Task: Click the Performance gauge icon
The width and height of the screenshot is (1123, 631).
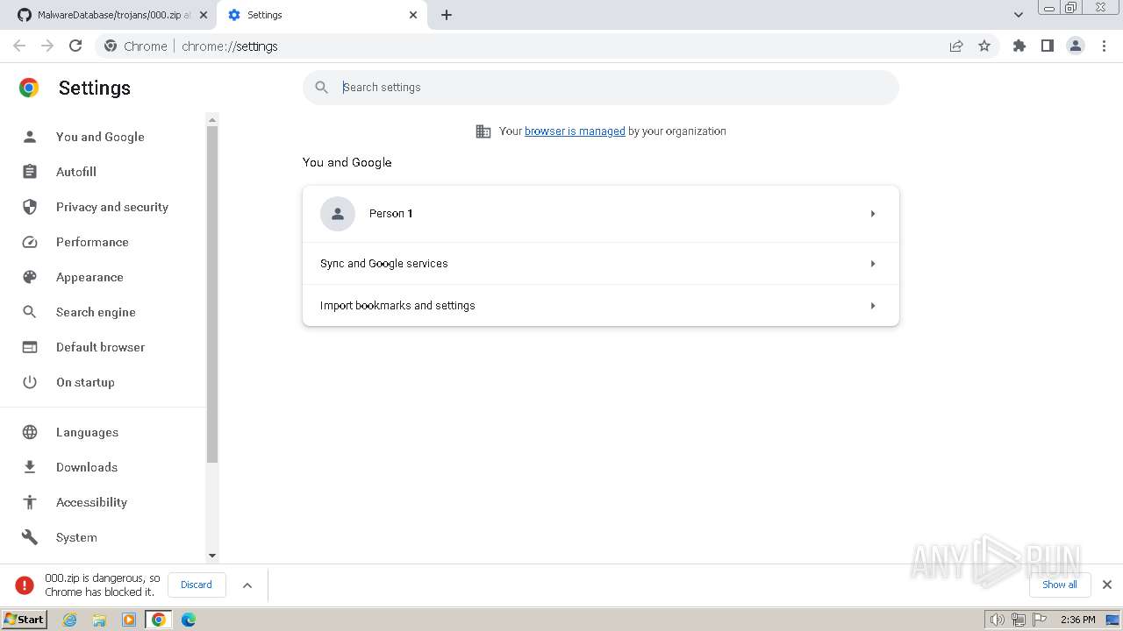Action: pos(30,242)
